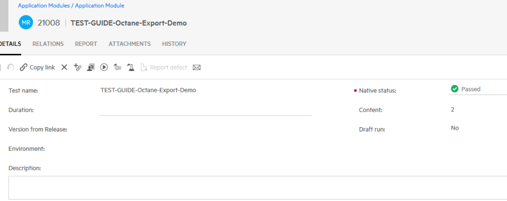The height and width of the screenshot is (201, 507).
Task: Switch to the Report tab
Action: pos(86,44)
